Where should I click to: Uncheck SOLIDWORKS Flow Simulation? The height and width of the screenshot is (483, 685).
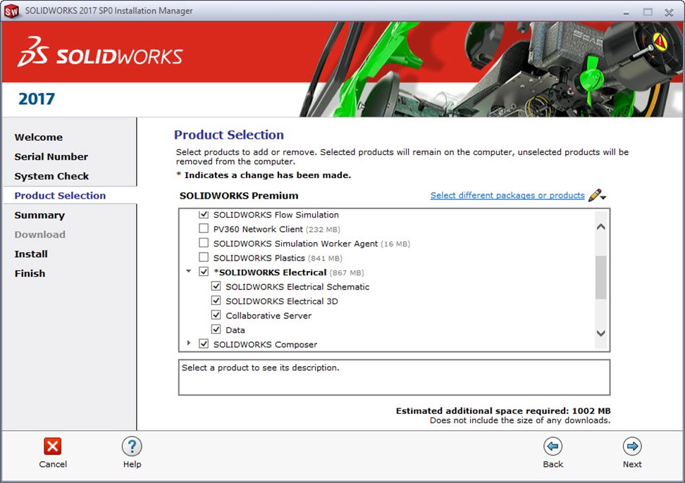tap(204, 215)
